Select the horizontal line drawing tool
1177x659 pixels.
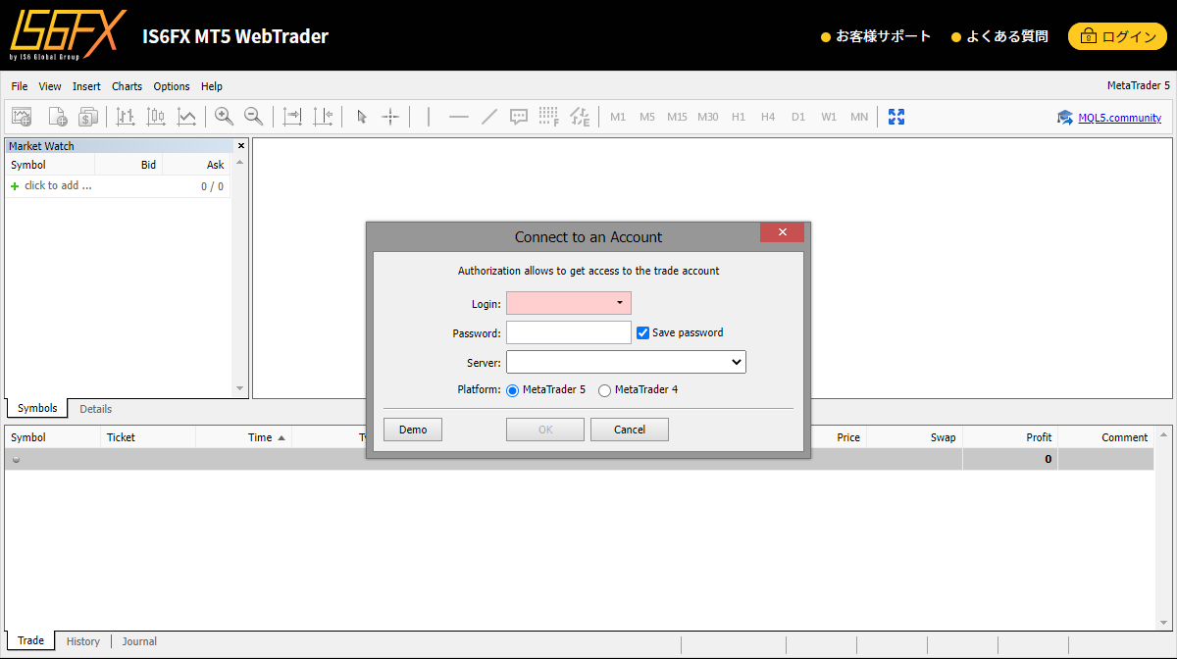[x=459, y=117]
